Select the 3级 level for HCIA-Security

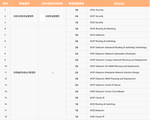point(76,10)
